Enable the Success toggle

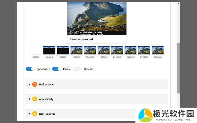[x=77, y=69]
